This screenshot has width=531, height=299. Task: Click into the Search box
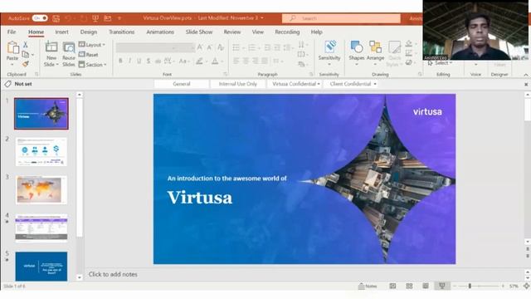(x=341, y=18)
